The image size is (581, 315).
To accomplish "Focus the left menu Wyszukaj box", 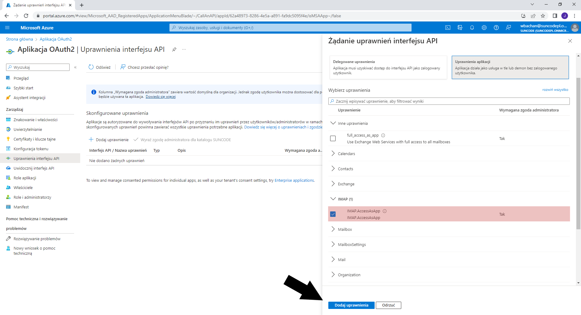I will tap(38, 67).
